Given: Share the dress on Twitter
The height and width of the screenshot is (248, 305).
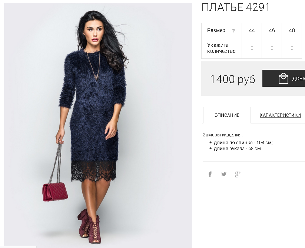Looking at the screenshot, I should click(x=224, y=174).
